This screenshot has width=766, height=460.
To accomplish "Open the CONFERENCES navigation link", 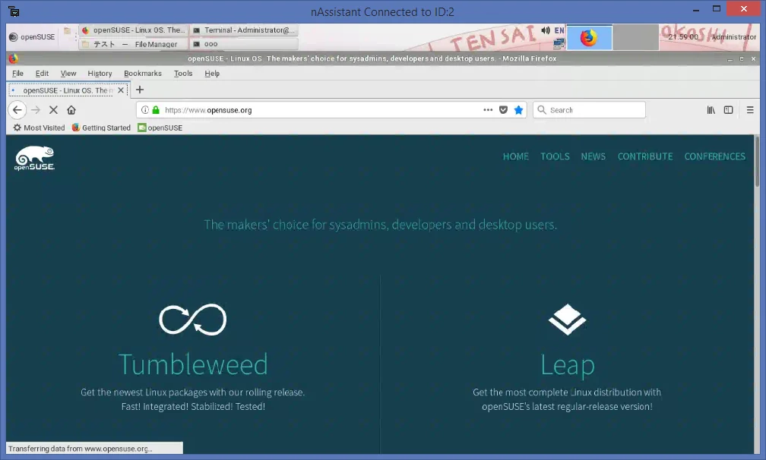I will 714,156.
